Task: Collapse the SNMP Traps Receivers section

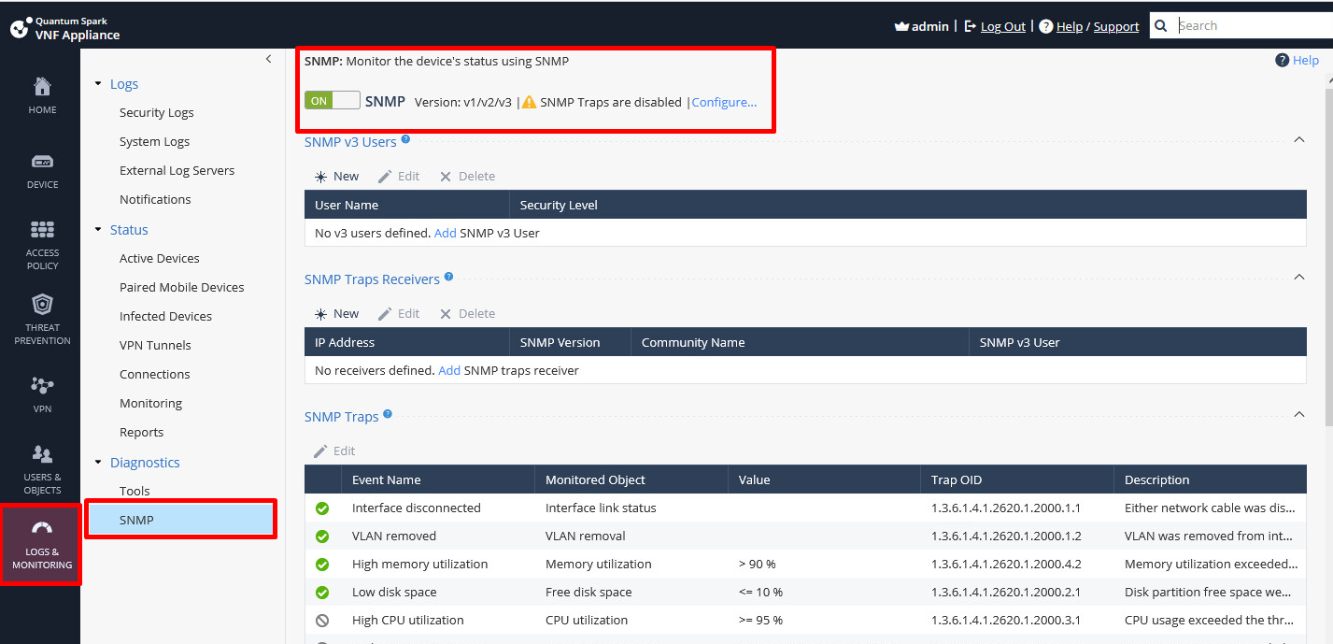Action: pyautogui.click(x=1298, y=278)
